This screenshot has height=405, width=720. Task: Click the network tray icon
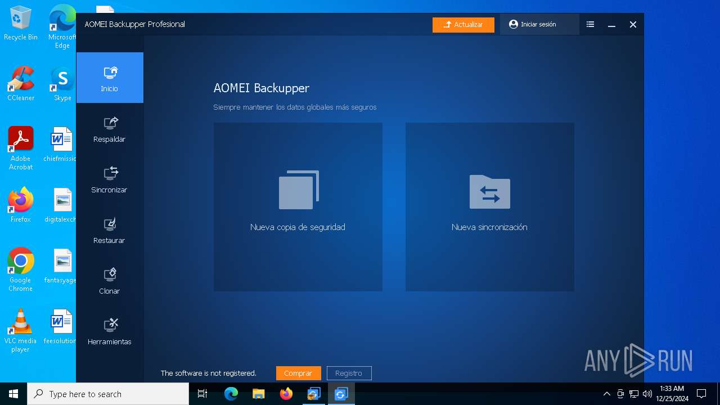point(634,394)
